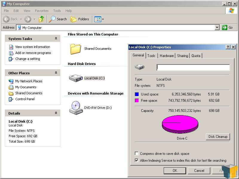239x179 pixels.
Task: Click the Back arrow icon in toolbar
Action: [x=6, y=19]
